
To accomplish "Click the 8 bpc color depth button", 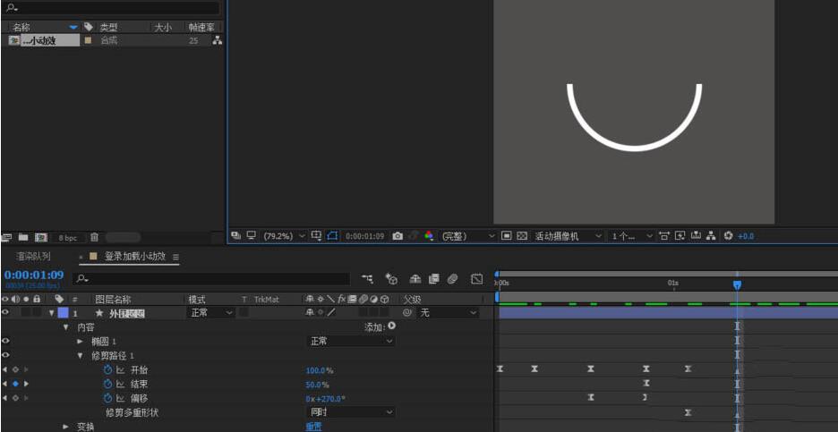I will point(68,237).
